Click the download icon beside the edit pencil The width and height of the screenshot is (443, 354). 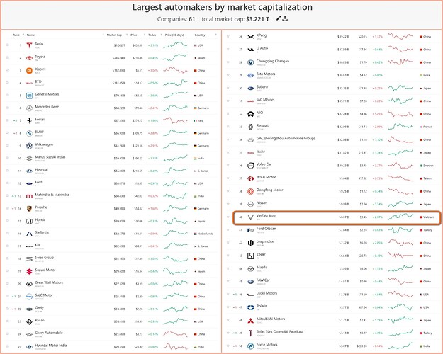(x=285, y=18)
